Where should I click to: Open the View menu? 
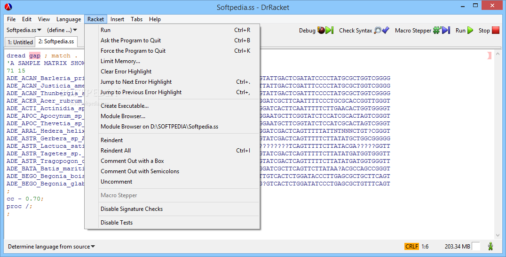44,19
